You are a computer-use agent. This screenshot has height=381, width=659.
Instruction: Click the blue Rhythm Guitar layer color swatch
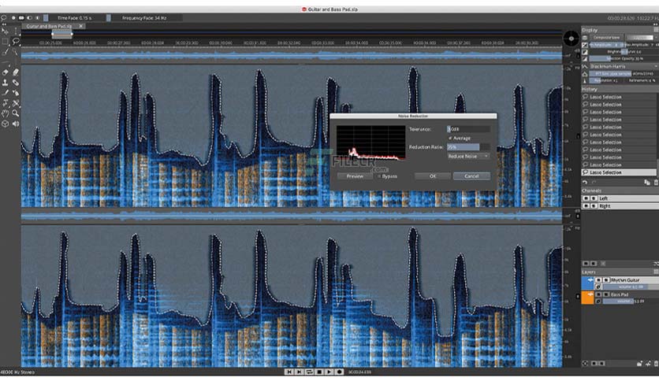(587, 283)
